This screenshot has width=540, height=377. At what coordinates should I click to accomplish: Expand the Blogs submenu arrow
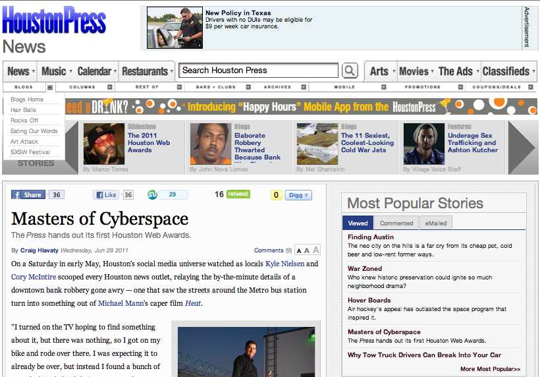[50, 87]
